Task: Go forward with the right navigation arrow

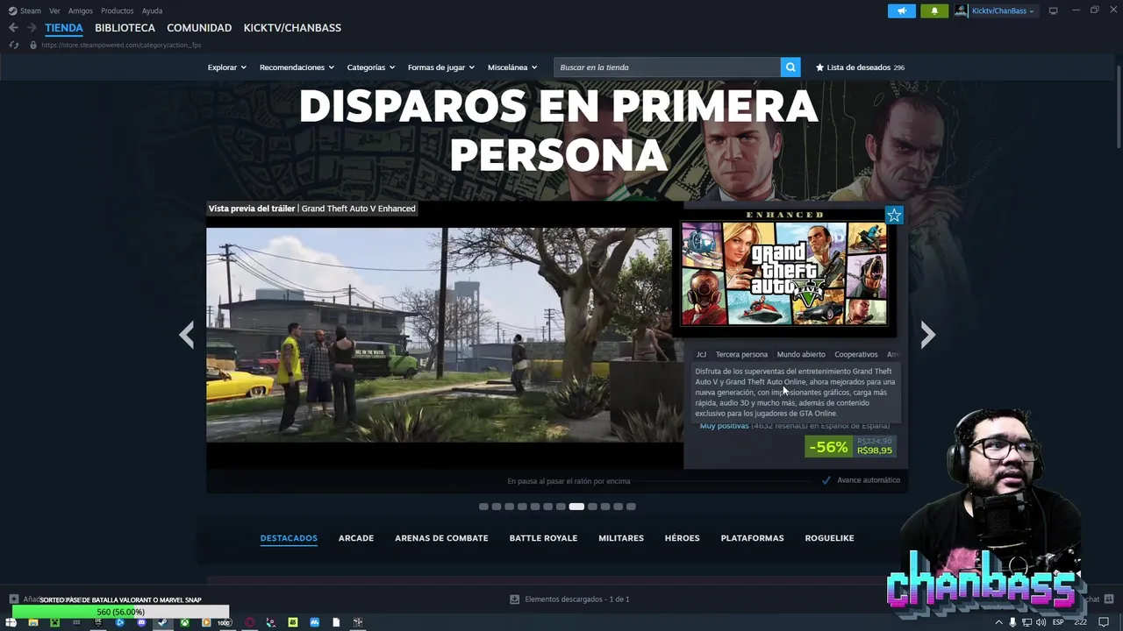Action: [32, 28]
